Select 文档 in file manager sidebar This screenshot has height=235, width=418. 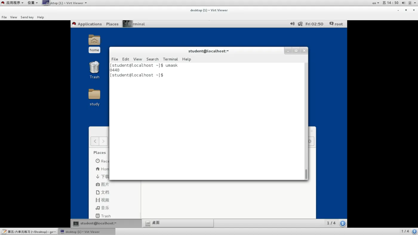coord(102,192)
